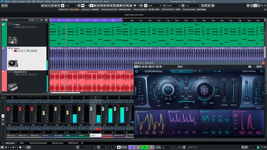267x150 pixels.
Task: Expand second Sequencer type menu arrow
Action: pos(179,112)
